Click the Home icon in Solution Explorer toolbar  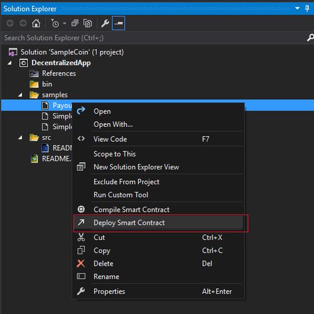click(x=36, y=23)
